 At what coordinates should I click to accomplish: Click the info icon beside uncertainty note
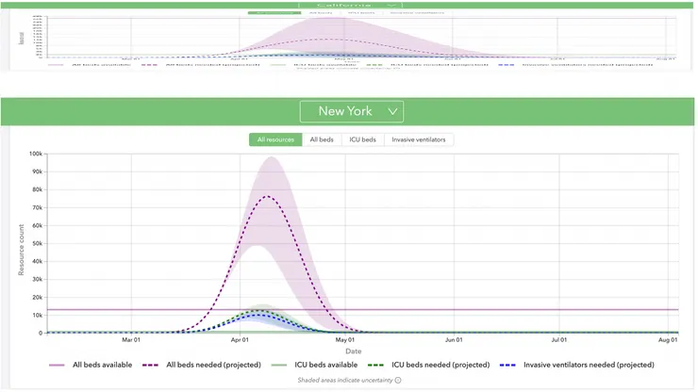(398, 381)
